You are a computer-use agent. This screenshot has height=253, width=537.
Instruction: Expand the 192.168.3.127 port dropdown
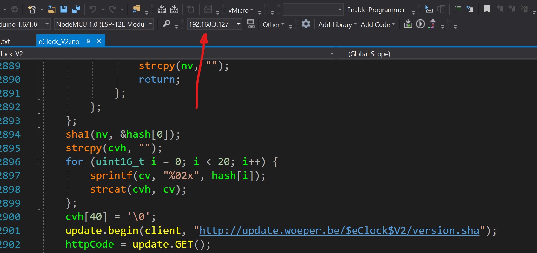coord(239,24)
